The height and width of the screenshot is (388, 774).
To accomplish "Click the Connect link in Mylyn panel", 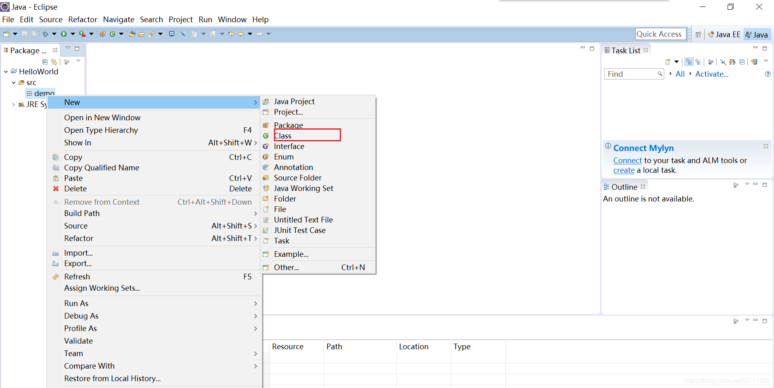I will tap(628, 160).
